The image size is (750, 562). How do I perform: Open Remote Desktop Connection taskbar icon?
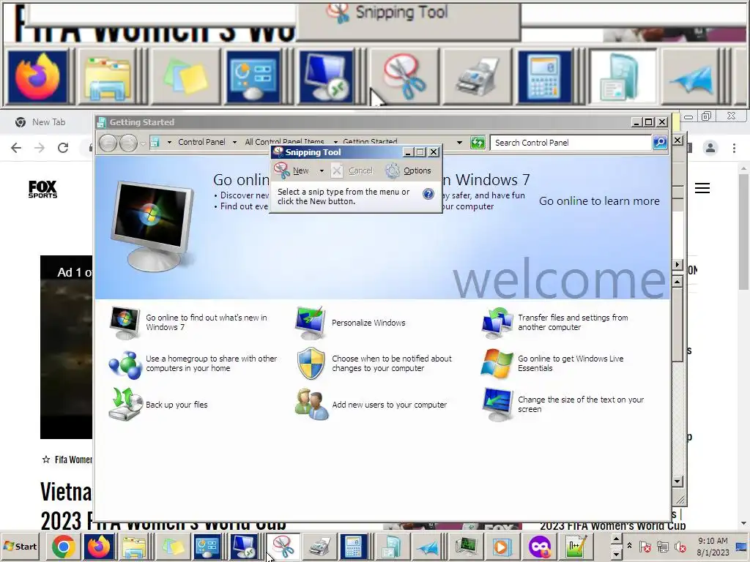(x=244, y=546)
